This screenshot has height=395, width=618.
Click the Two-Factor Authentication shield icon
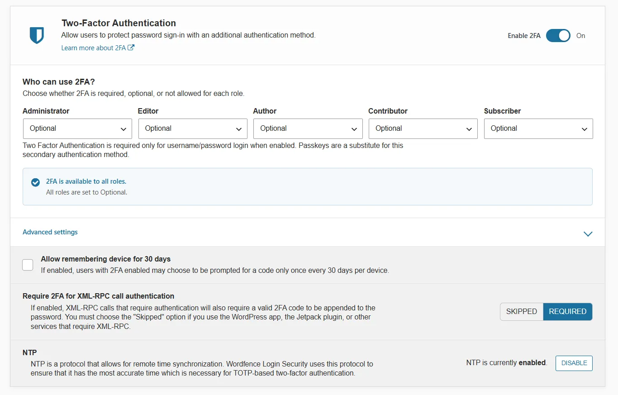(37, 35)
